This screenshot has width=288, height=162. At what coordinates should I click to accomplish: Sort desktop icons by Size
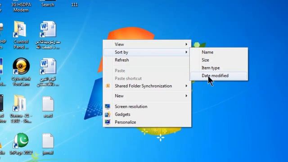click(x=219, y=60)
